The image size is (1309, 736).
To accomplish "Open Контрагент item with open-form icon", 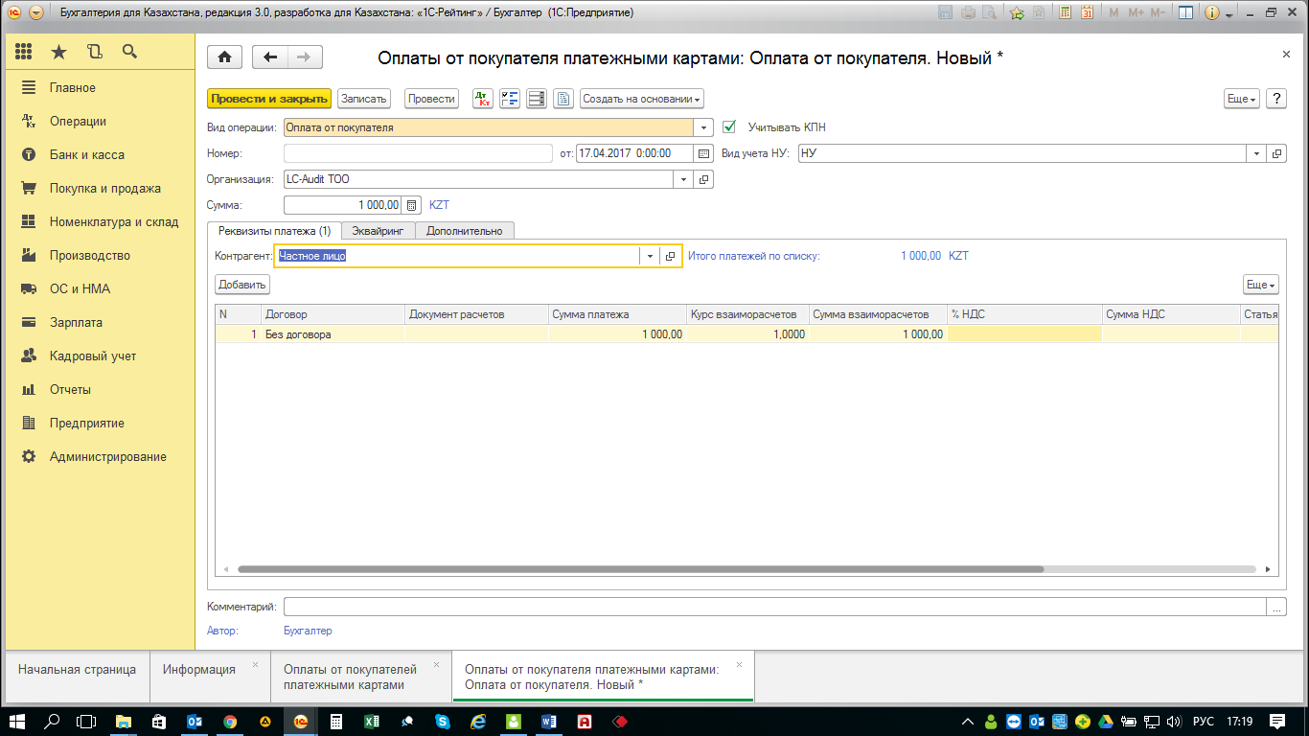I will [x=671, y=256].
